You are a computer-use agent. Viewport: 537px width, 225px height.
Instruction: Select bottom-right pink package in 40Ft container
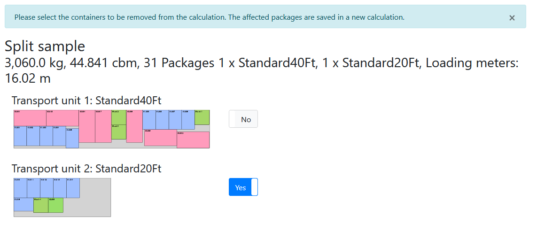coord(193,140)
